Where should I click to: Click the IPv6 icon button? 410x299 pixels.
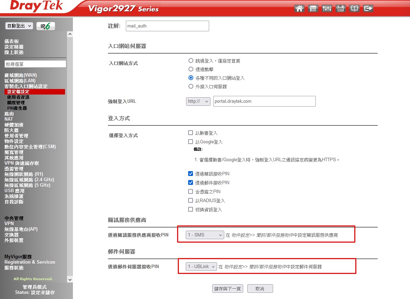coord(45,26)
